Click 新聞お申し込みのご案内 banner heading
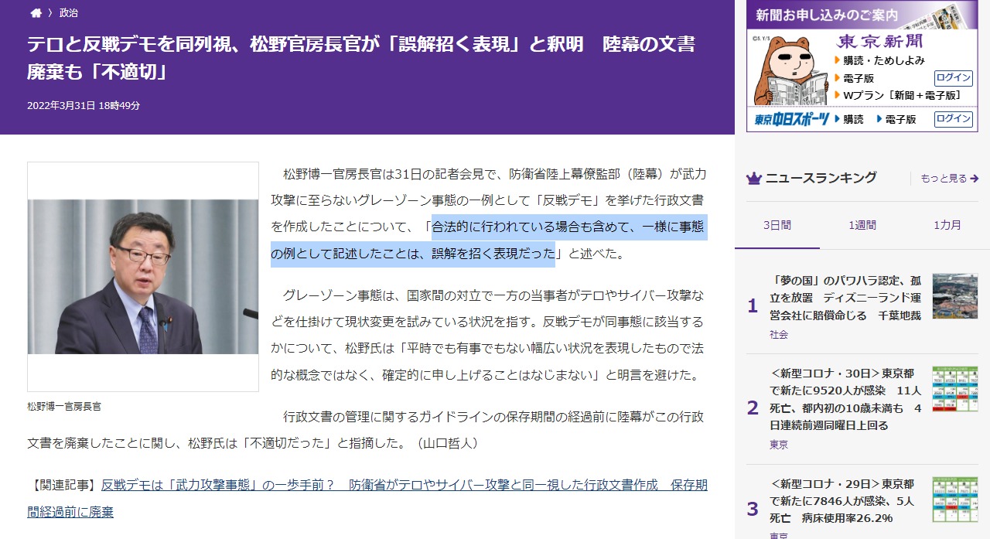 [827, 15]
